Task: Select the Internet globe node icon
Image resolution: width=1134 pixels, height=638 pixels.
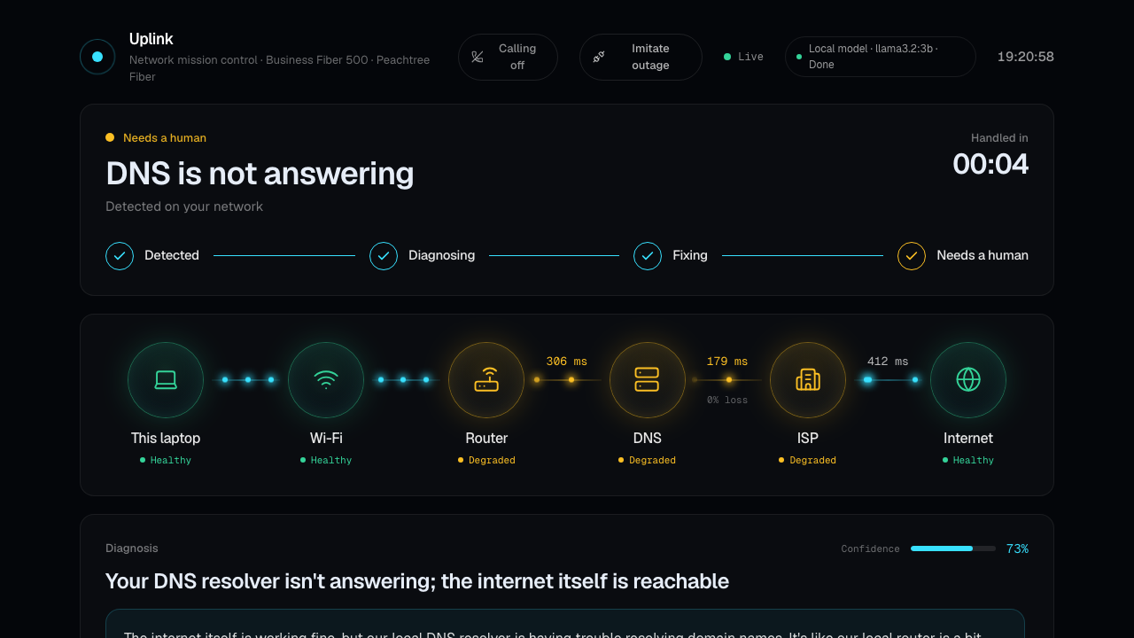Action: (968, 380)
